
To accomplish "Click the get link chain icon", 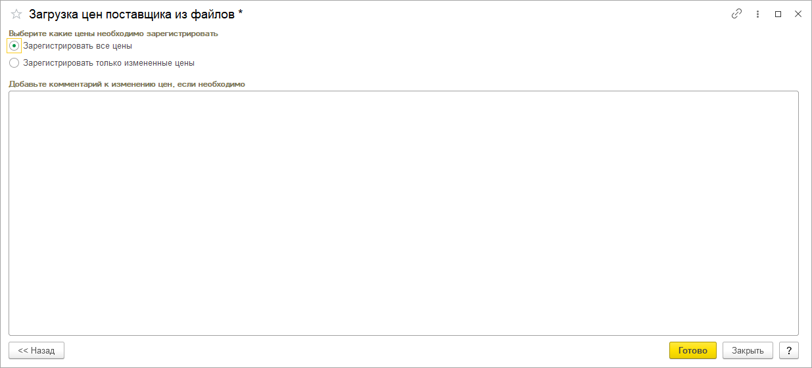I will 736,14.
